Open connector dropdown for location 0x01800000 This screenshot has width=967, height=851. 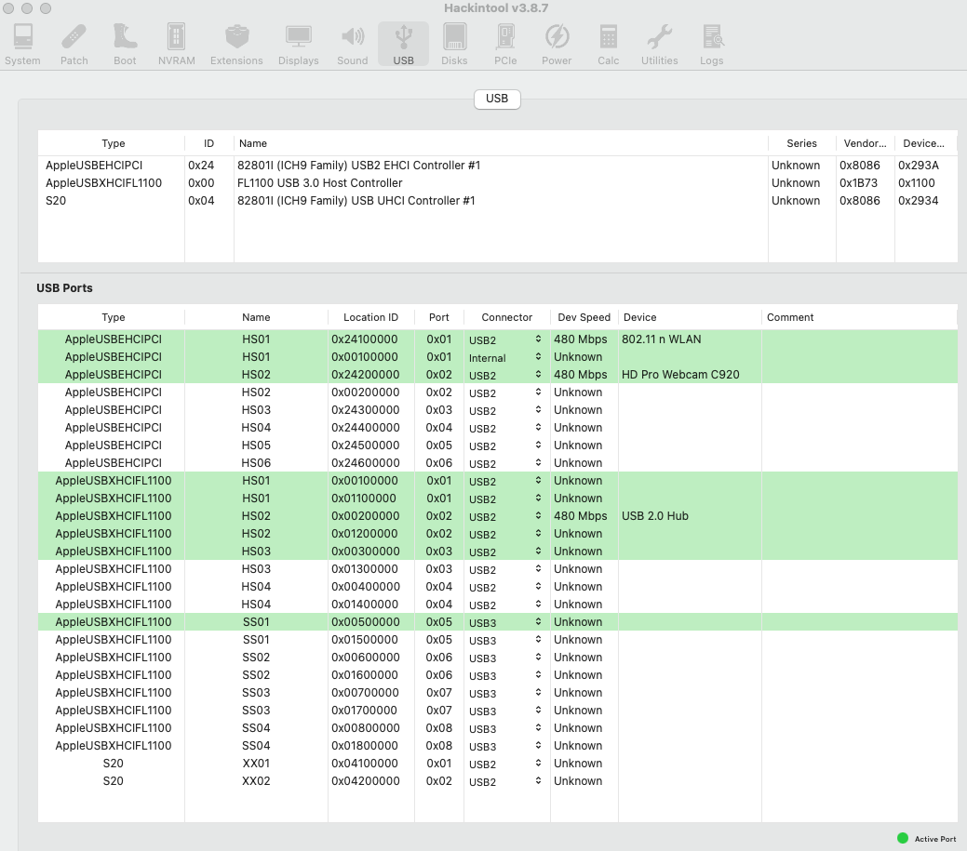pyautogui.click(x=505, y=746)
